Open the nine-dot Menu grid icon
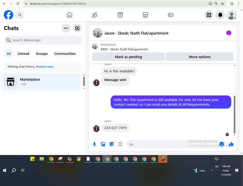The width and height of the screenshot is (243, 186). (209, 15)
